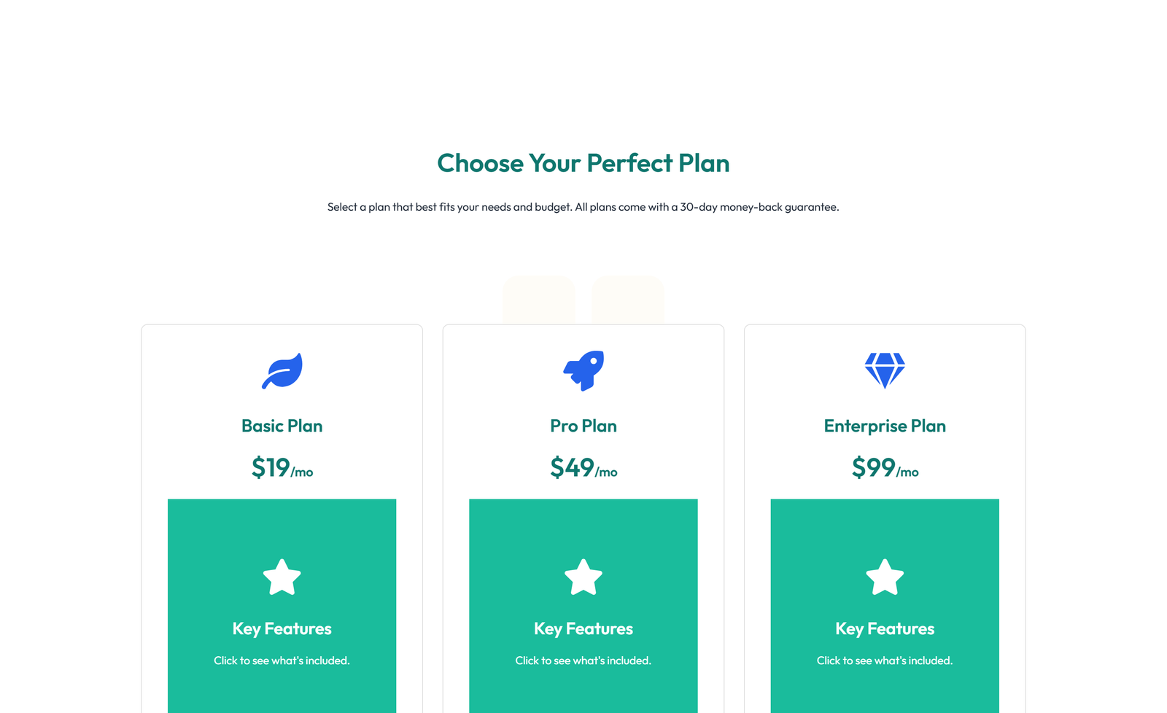Expand Key Features for the Basic Plan
The image size is (1167, 713).
[282, 628]
